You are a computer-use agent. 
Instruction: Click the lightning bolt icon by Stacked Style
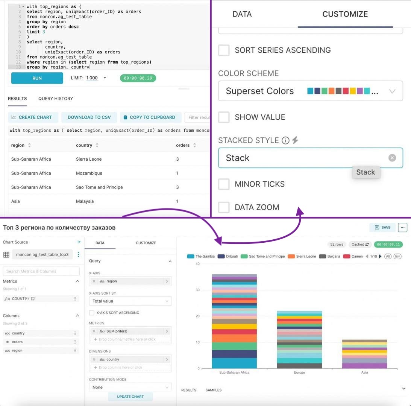point(295,140)
